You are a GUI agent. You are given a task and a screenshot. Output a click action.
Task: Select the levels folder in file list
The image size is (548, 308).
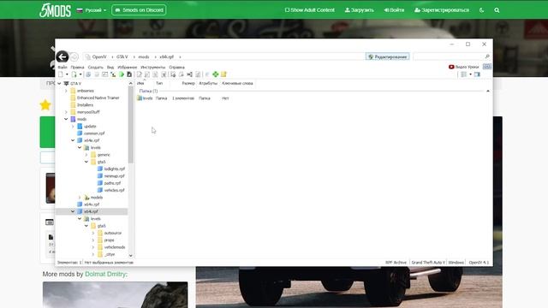pyautogui.click(x=145, y=98)
